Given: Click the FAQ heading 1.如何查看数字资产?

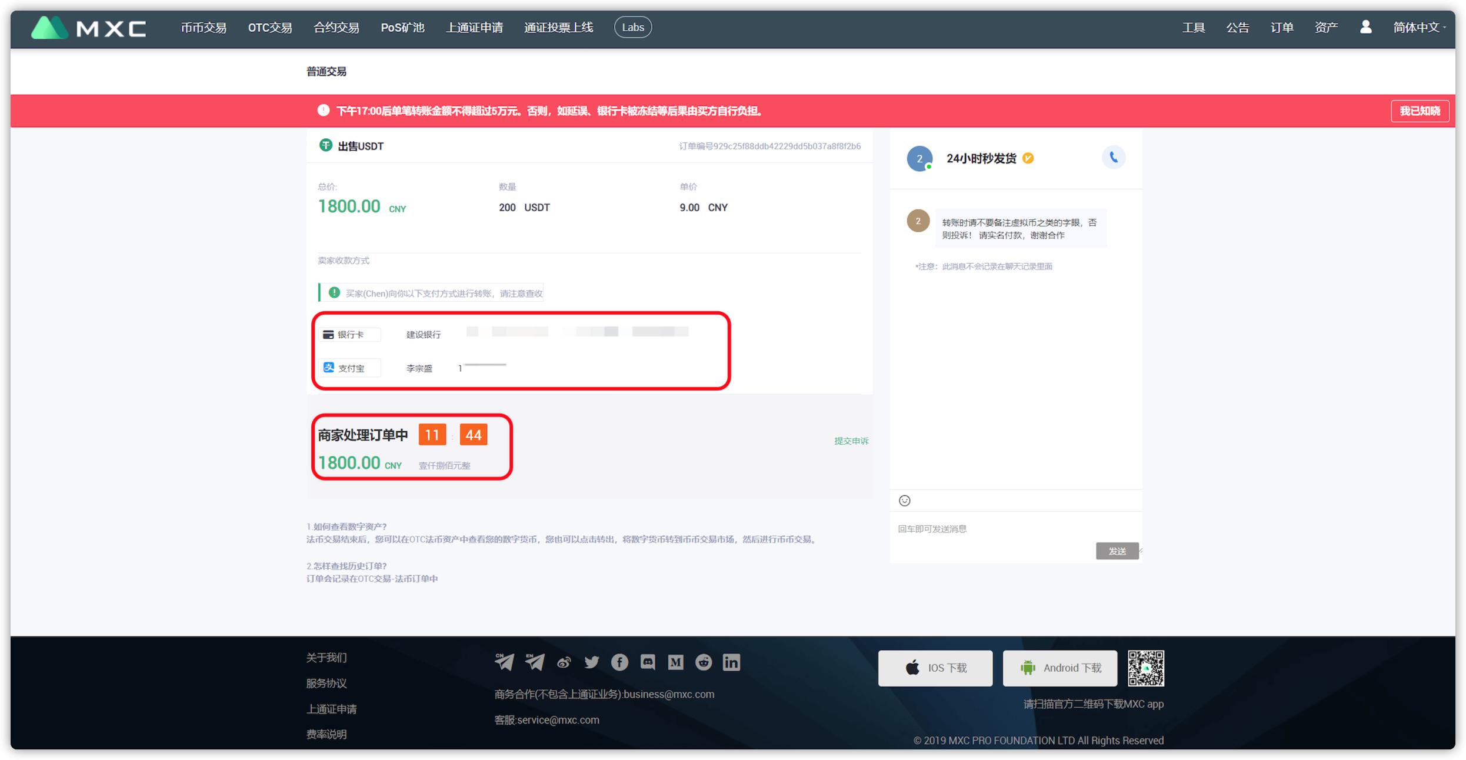Looking at the screenshot, I should (346, 526).
